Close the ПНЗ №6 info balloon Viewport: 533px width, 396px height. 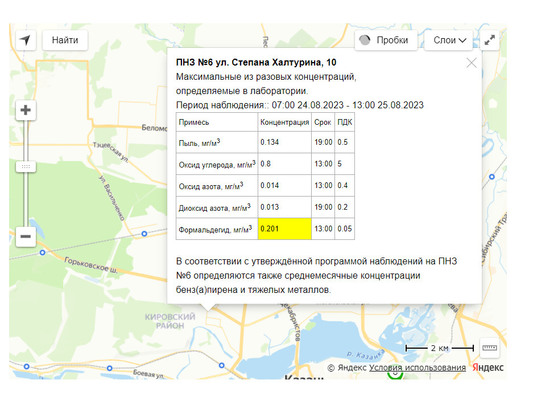(x=471, y=63)
